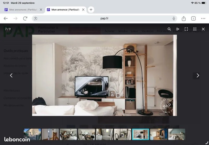The height and width of the screenshot is (145, 209).
Task: Tap the microphone icon in address bar
Action: [x=174, y=19]
